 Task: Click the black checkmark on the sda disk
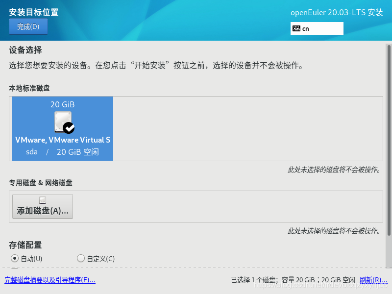pos(69,127)
